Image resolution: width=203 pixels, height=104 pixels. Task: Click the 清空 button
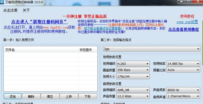pos(50,96)
